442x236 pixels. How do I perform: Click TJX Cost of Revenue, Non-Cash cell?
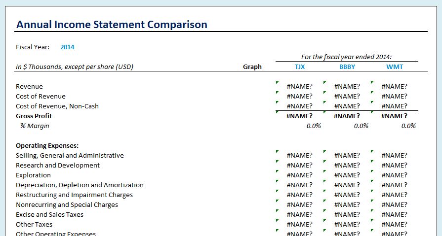click(300, 106)
